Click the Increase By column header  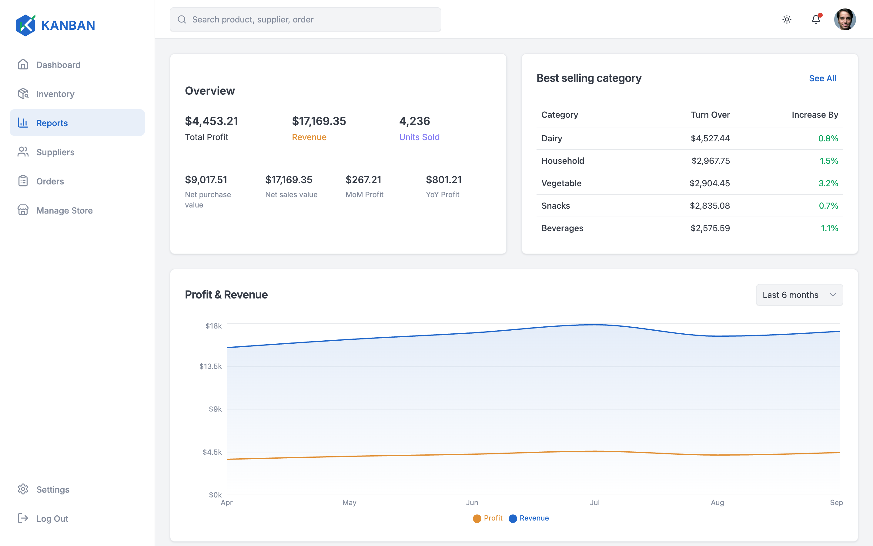click(x=814, y=115)
